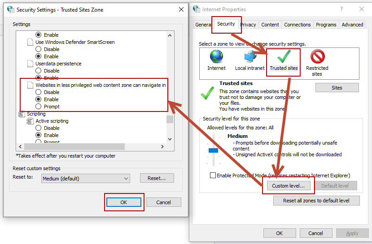Open the Reset to level dropdown

[x=85, y=179]
